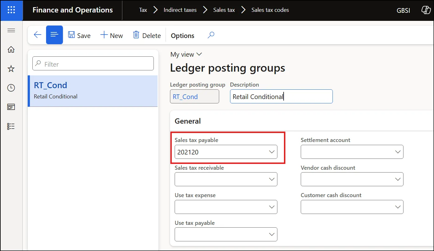
Task: Expand the My view dropdown
Action: pyautogui.click(x=186, y=54)
